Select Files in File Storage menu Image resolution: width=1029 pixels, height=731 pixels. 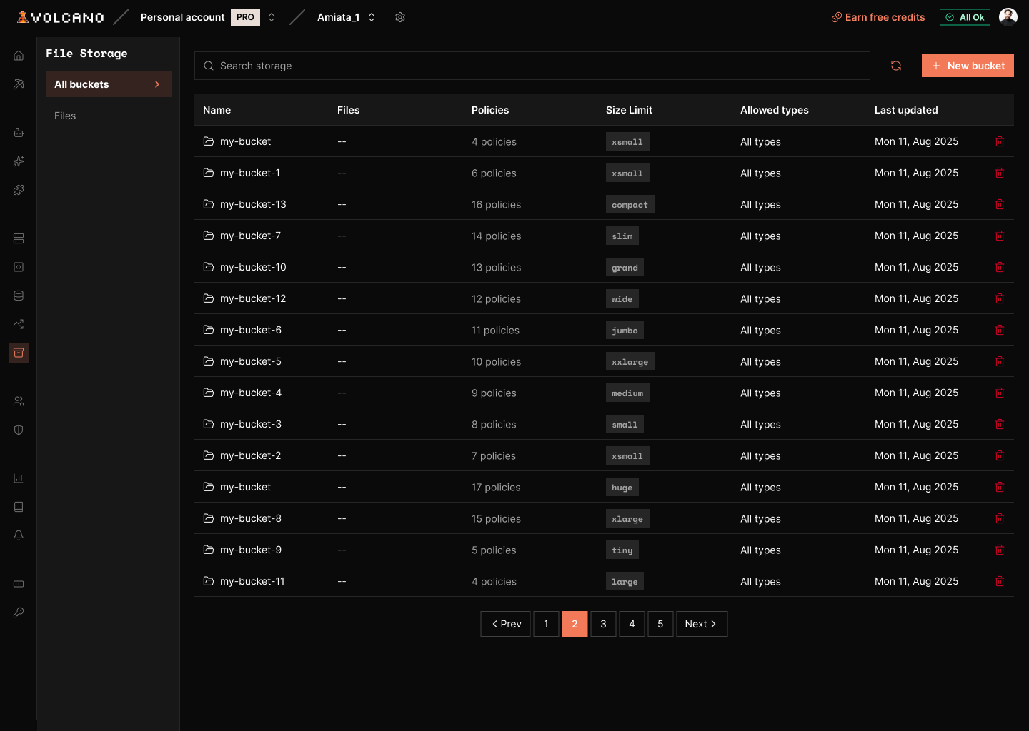pos(65,116)
